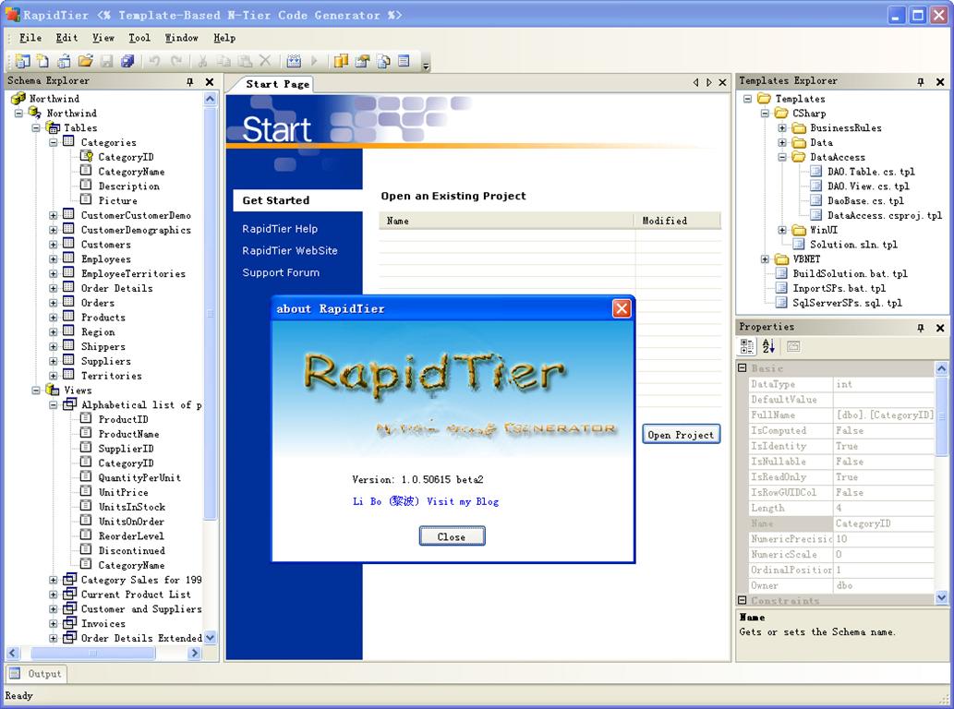Image resolution: width=954 pixels, height=709 pixels.
Task: Collapse the Views node
Action: point(36,391)
